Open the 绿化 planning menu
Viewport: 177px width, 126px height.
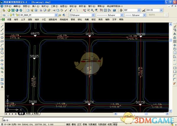pyautogui.click(x=80, y=19)
